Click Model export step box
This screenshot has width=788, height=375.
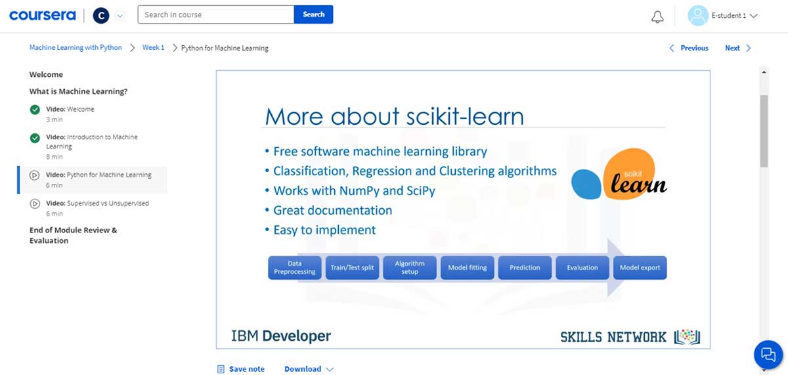click(x=640, y=267)
